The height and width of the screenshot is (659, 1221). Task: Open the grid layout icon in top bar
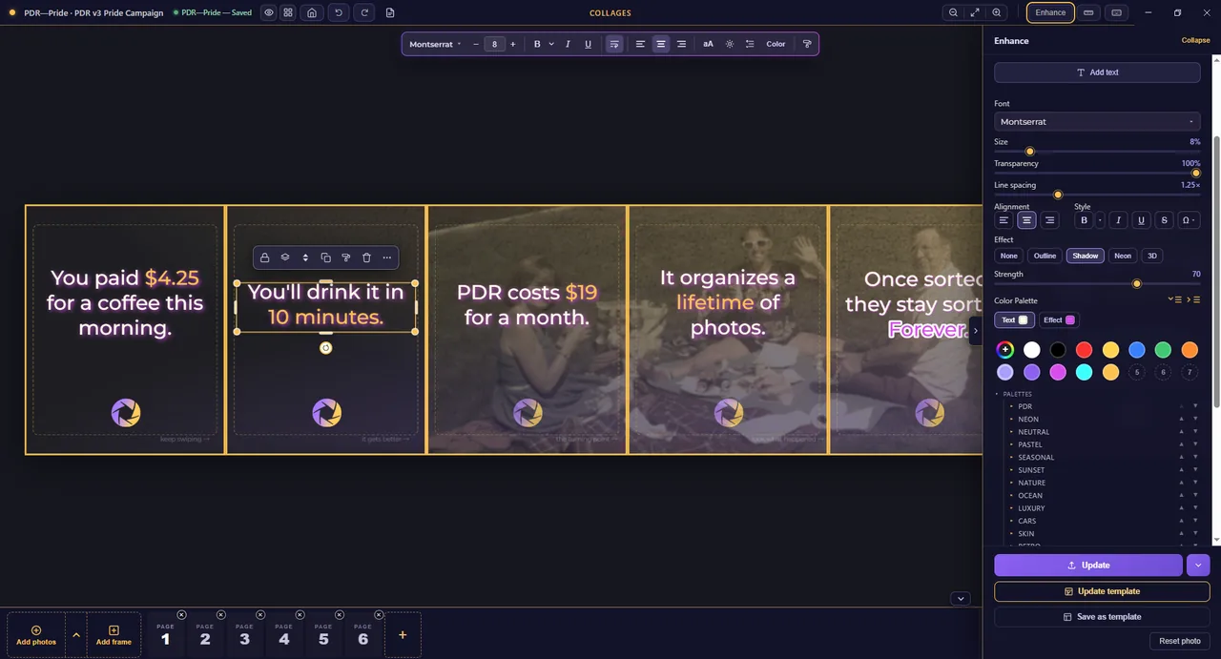click(288, 12)
